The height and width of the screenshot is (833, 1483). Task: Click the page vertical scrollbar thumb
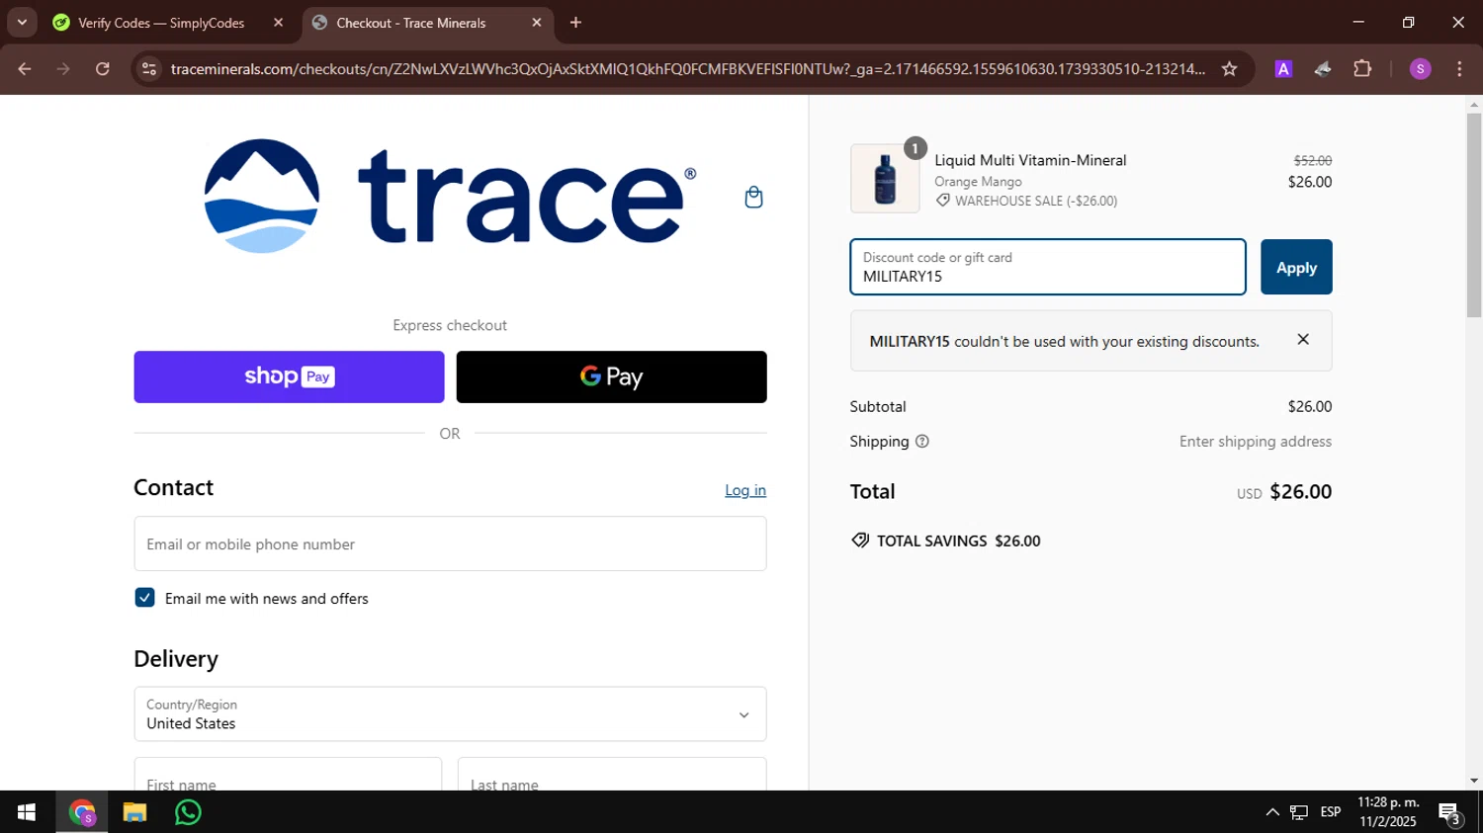tap(1474, 215)
